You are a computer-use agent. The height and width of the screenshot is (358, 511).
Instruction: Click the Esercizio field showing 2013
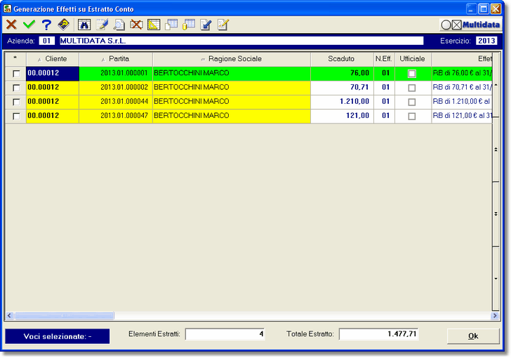486,41
